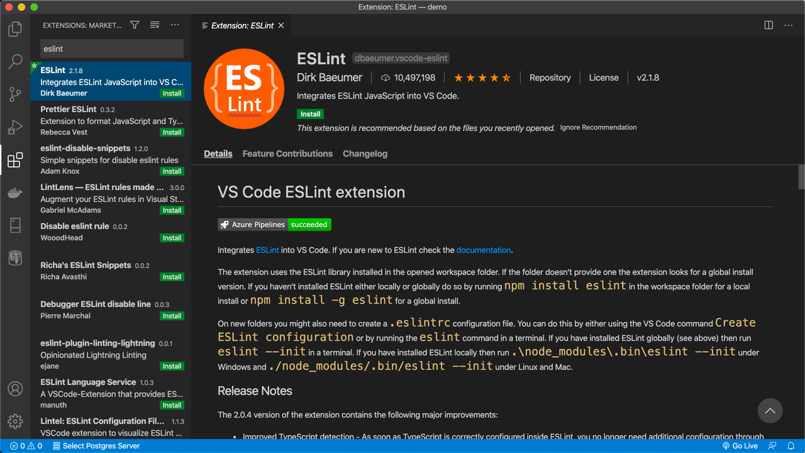Switch to Feature Contributions tab
Image resolution: width=805 pixels, height=453 pixels.
287,154
